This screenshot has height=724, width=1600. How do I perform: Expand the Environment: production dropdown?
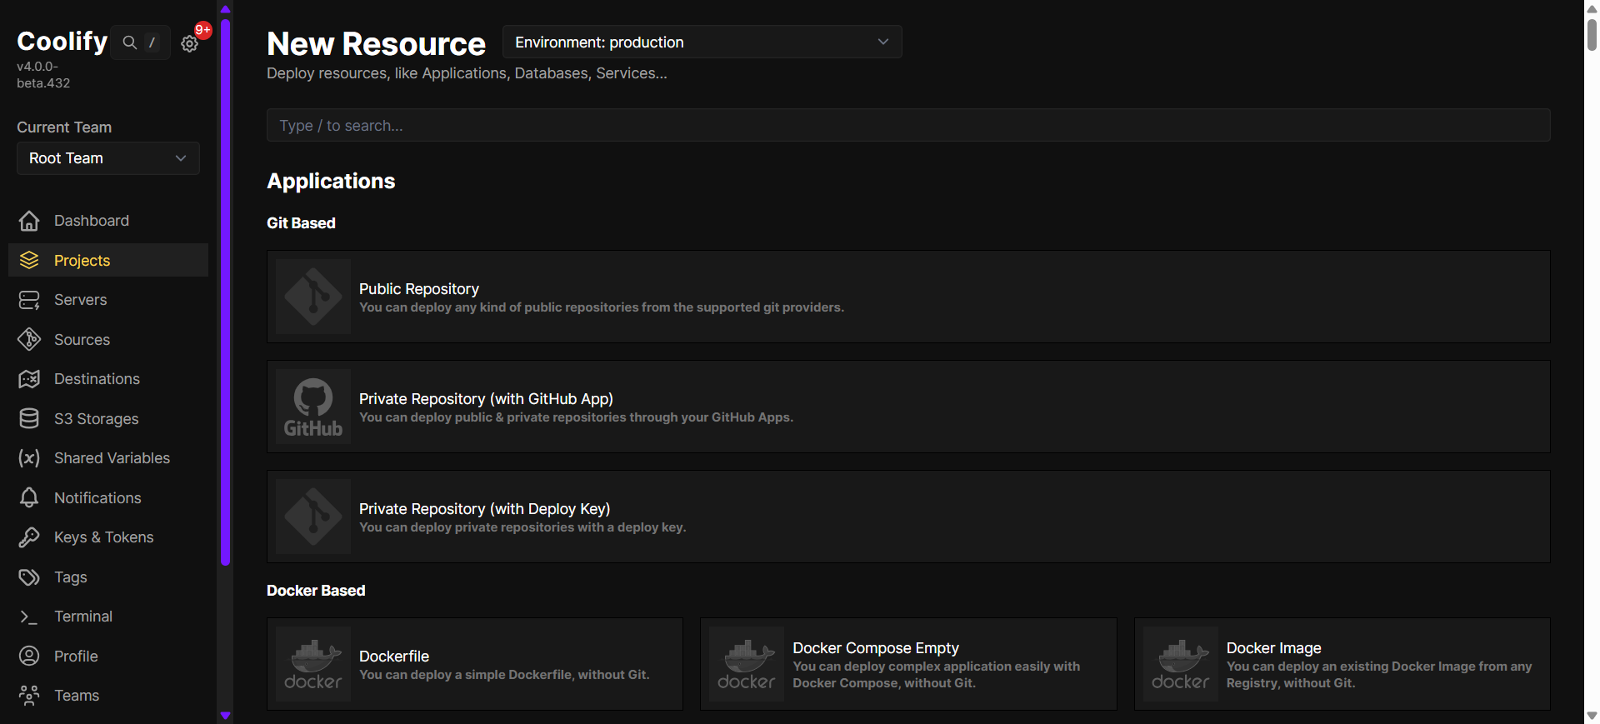tap(702, 42)
